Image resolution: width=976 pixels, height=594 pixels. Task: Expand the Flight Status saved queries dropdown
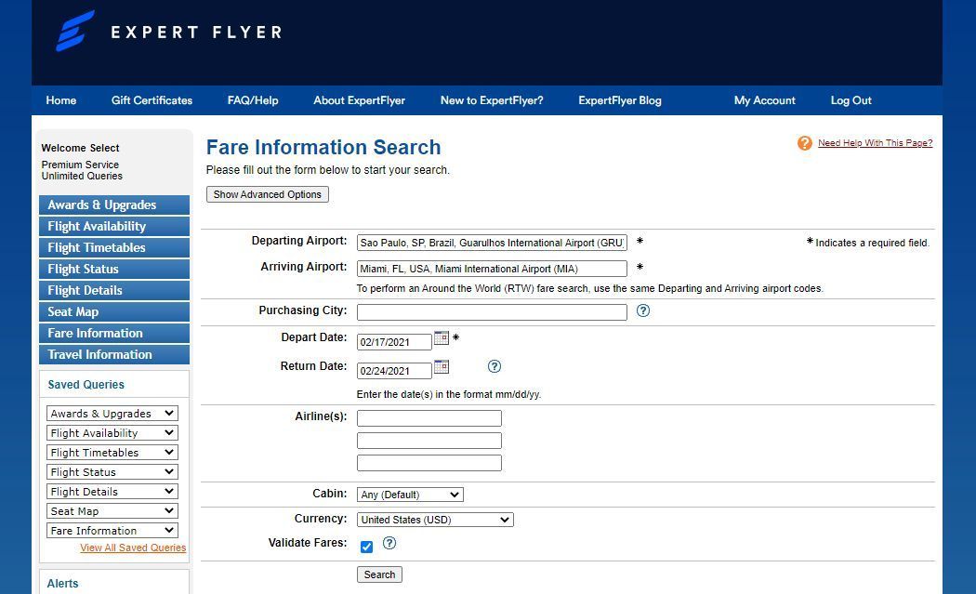point(112,472)
